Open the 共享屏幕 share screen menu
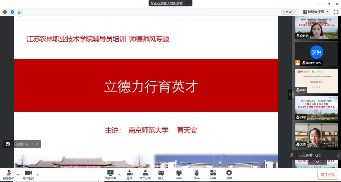 point(110,175)
